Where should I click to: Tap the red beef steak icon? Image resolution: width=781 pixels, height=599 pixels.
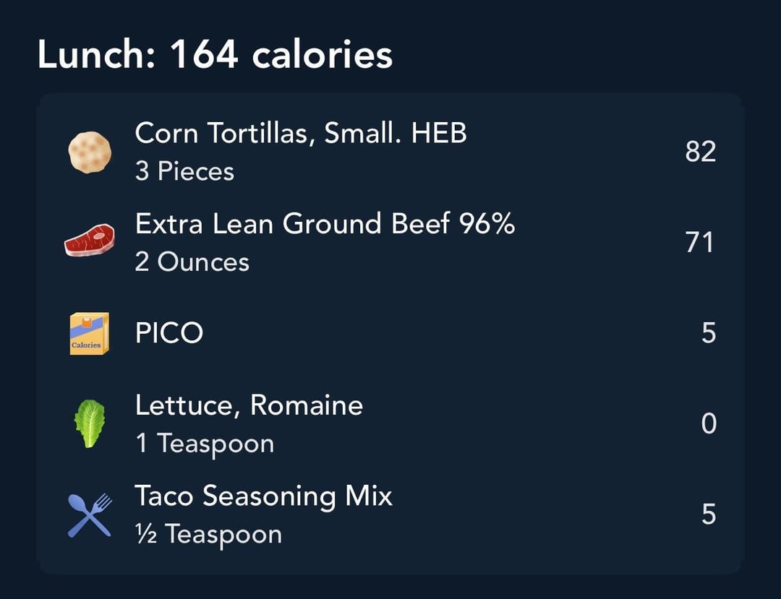90,241
